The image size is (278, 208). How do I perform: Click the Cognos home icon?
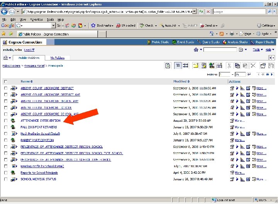[x=196, y=50]
